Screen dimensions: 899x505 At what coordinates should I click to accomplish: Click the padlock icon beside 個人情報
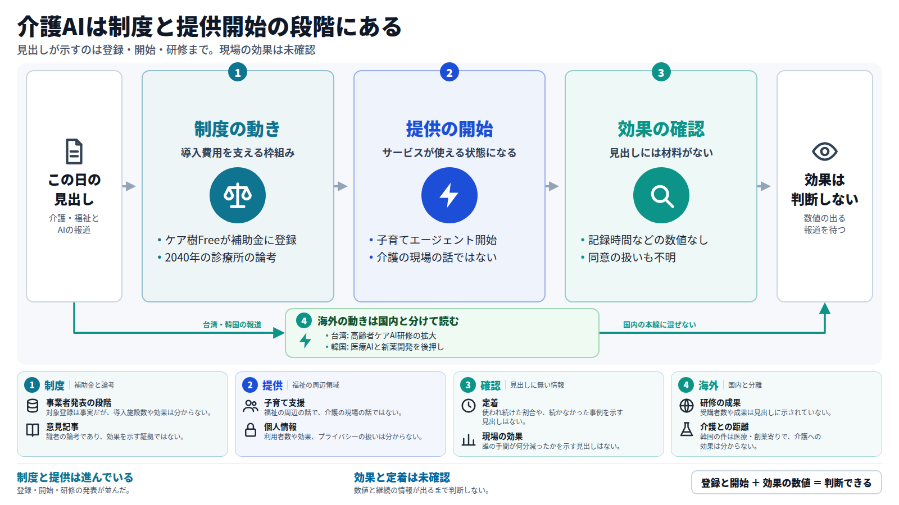[251, 430]
